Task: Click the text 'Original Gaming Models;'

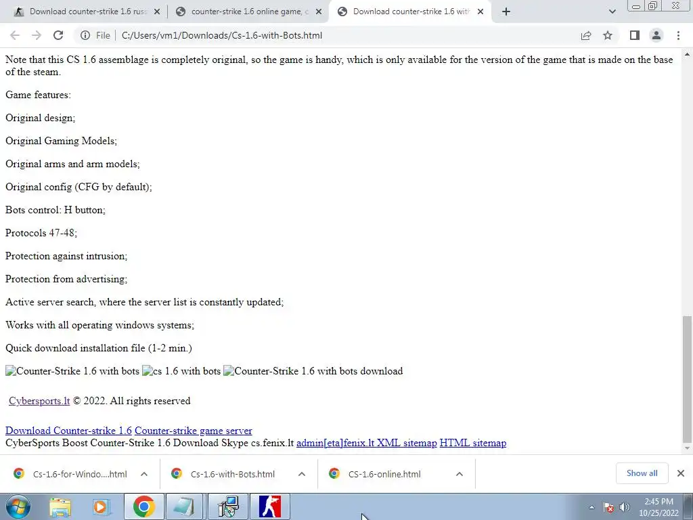Action: pyautogui.click(x=61, y=141)
